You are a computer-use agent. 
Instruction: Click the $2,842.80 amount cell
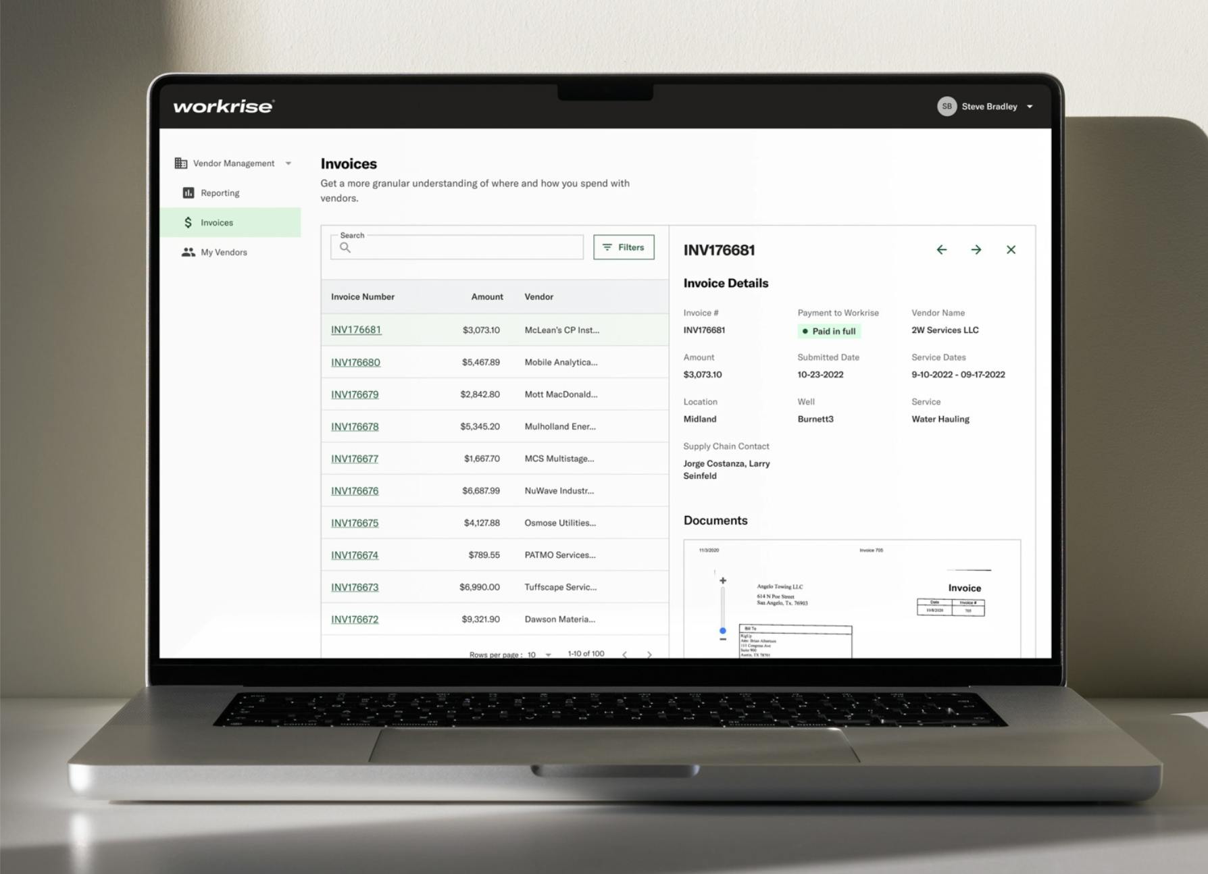pos(480,394)
